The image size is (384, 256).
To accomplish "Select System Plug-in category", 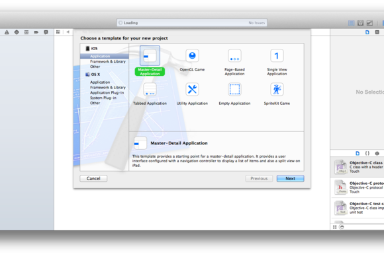I will tap(103, 98).
